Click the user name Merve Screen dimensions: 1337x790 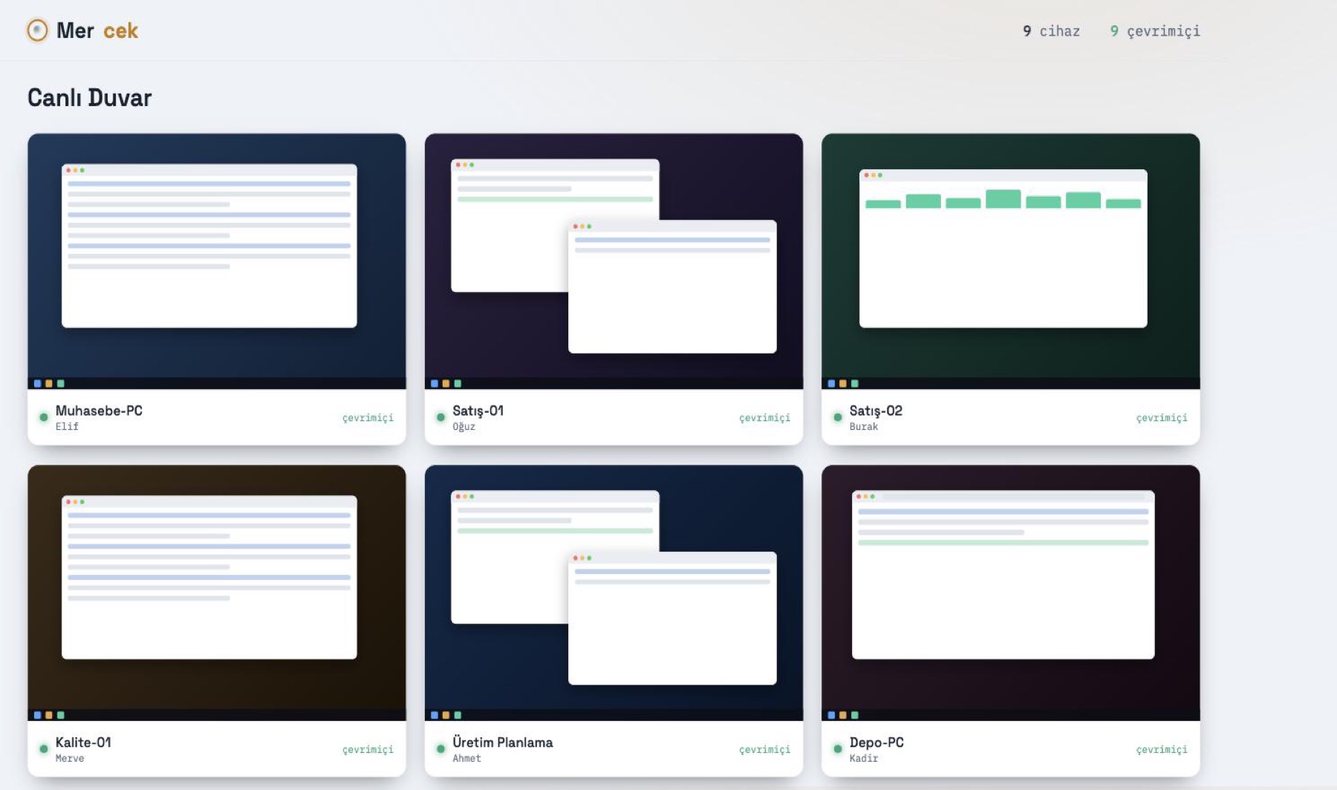tap(70, 758)
